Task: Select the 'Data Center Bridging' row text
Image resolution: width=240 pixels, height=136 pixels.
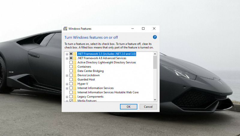Action: (91, 71)
